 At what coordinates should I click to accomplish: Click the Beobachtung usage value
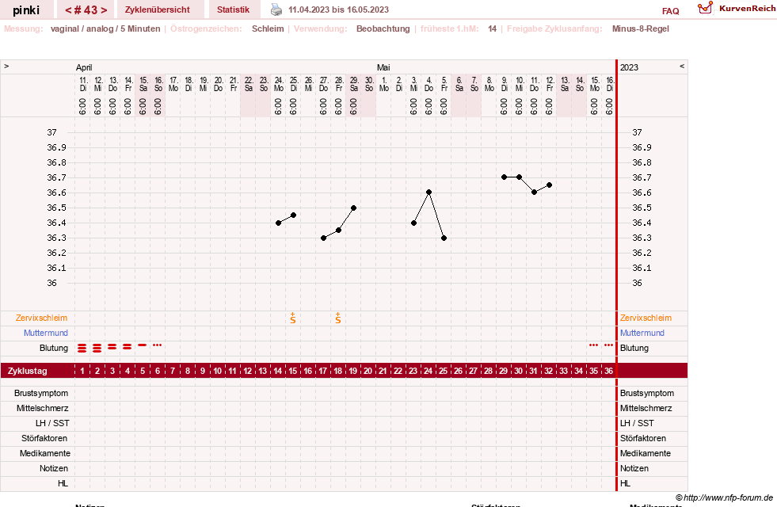[x=383, y=29]
